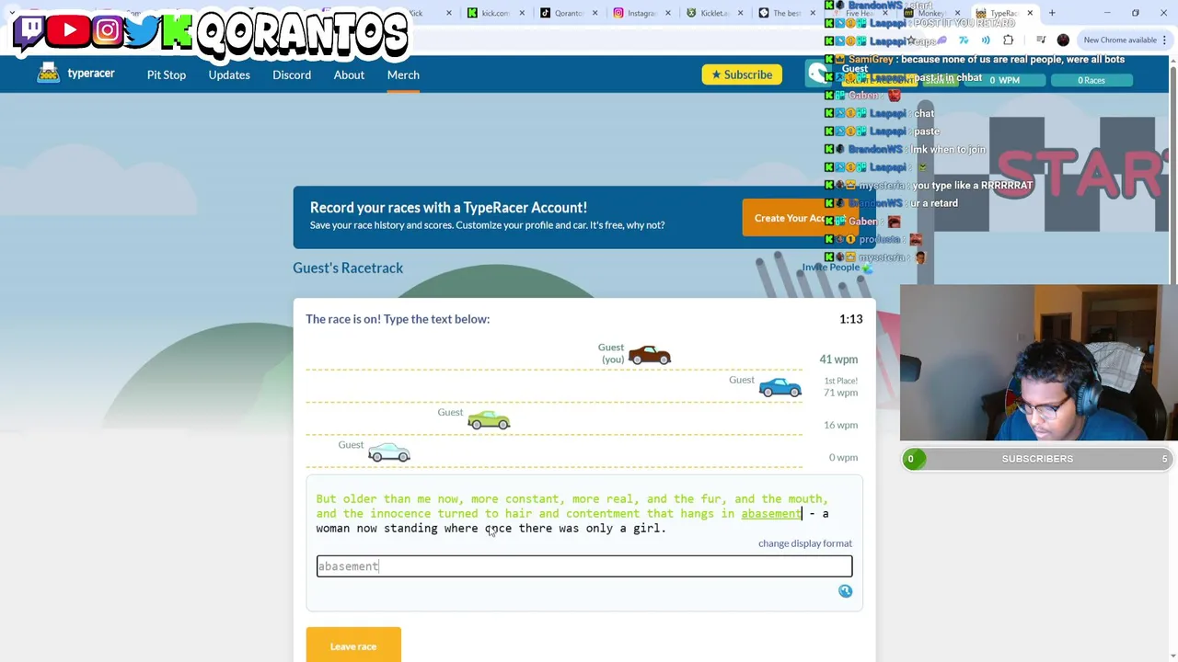The image size is (1178, 662).
Task: Click Create Your Account button
Action: [x=800, y=218]
